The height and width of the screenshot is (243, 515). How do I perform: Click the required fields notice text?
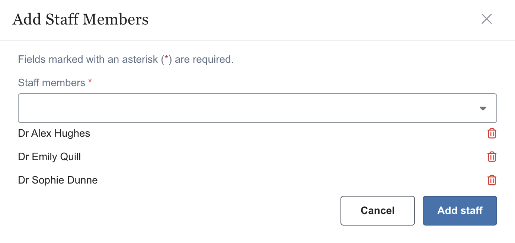125,59
